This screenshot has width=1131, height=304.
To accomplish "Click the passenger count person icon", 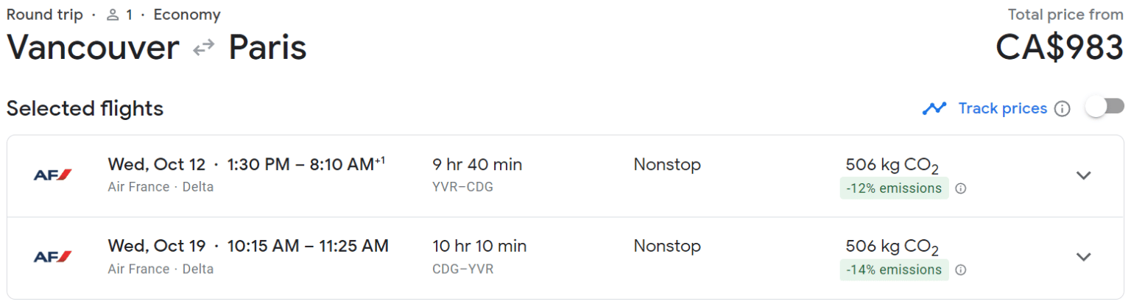I will 113,15.
